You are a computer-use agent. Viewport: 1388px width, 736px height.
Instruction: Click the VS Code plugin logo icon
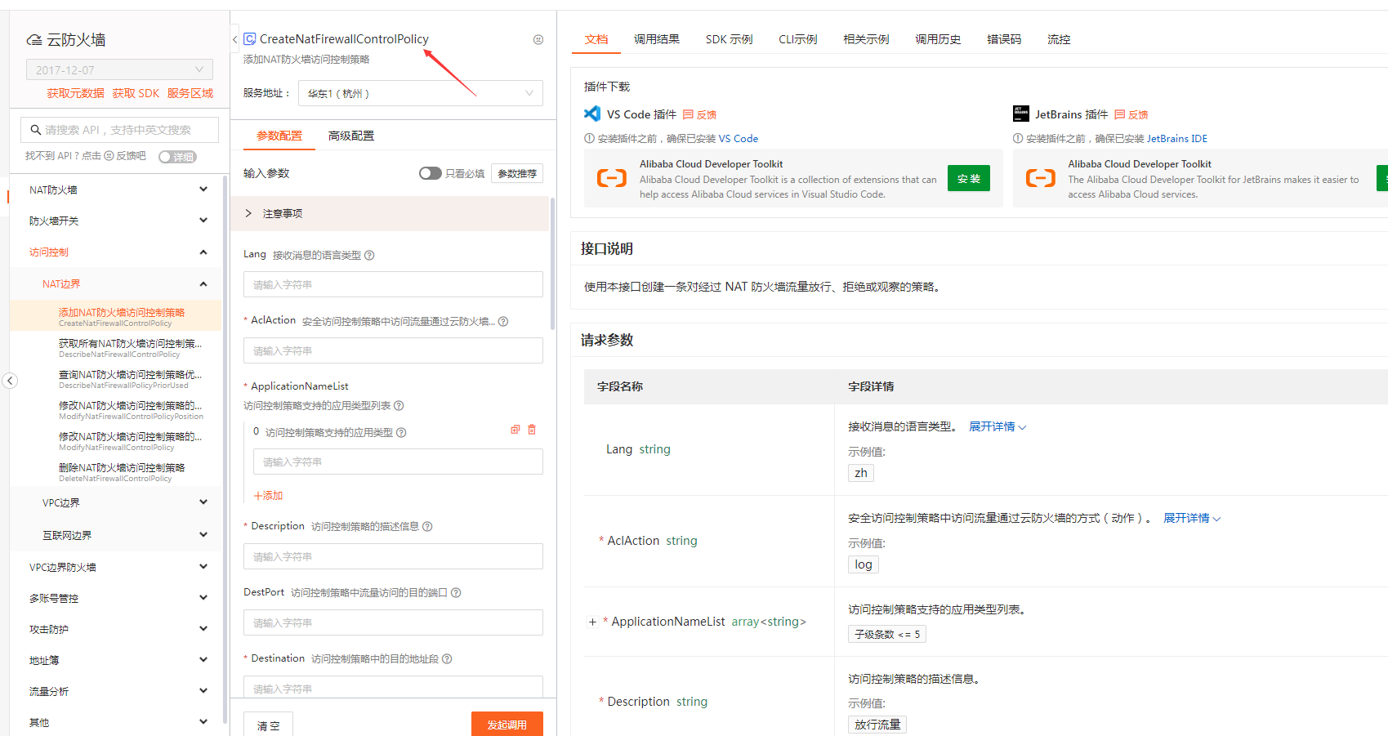pyautogui.click(x=592, y=114)
